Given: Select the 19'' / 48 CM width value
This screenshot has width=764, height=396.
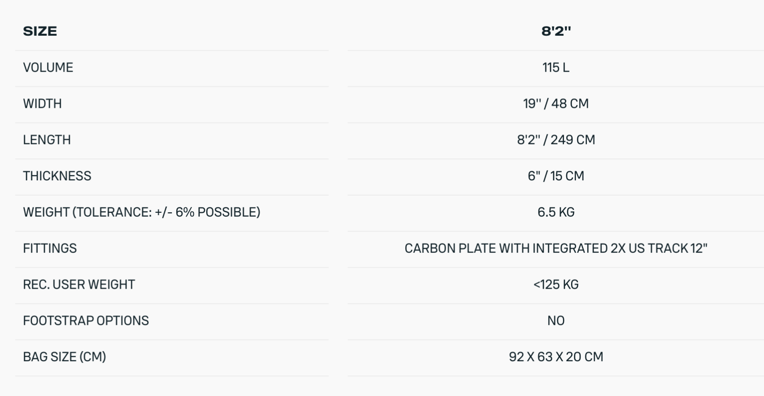Looking at the screenshot, I should (556, 104).
